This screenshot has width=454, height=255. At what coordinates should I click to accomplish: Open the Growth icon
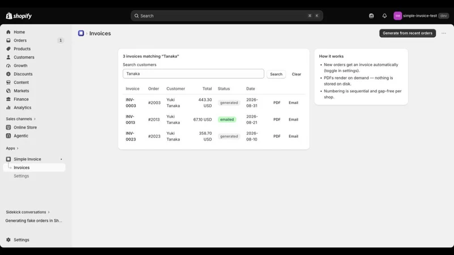(9, 66)
